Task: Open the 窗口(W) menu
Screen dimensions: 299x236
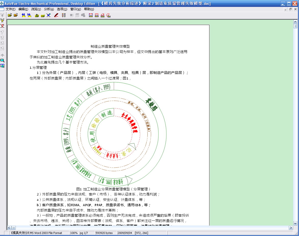Action: click(76, 9)
